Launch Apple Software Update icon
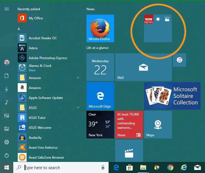Viewport: 205px width, 173px height. [22, 98]
